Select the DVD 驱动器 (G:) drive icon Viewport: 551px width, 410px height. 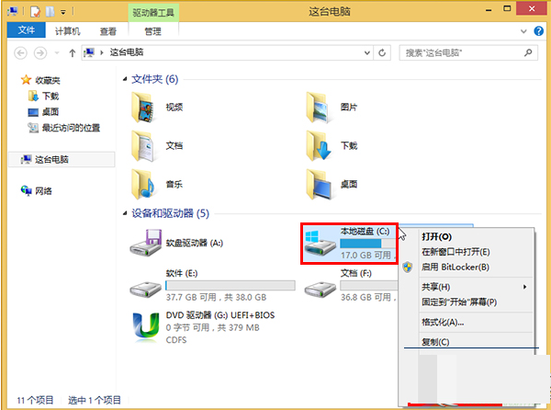147,324
